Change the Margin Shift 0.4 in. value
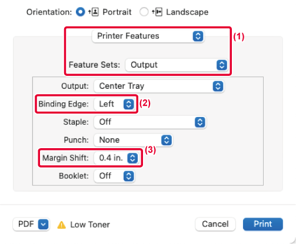 click(117, 158)
